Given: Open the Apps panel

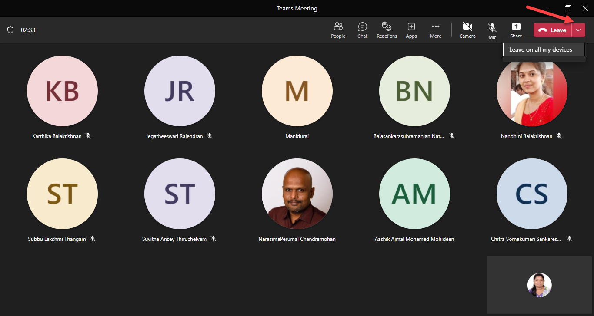Looking at the screenshot, I should tap(411, 30).
